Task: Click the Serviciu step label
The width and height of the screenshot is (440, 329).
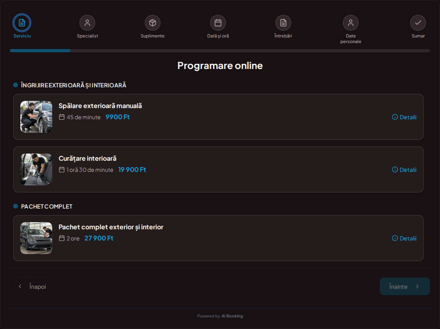Action: [x=22, y=36]
